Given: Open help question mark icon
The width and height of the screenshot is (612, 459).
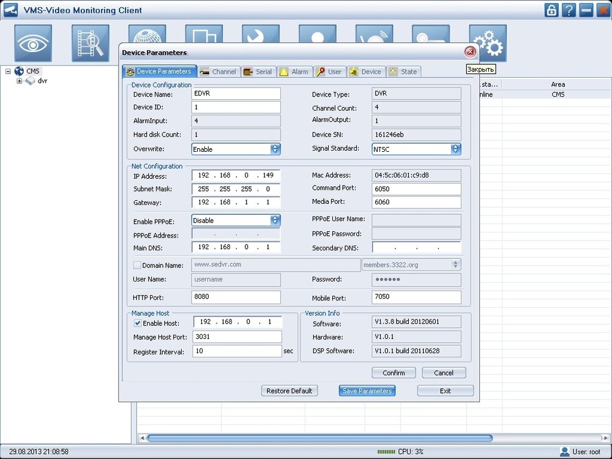Looking at the screenshot, I should [x=569, y=10].
